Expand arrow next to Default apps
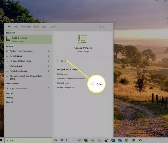 click(x=49, y=56)
